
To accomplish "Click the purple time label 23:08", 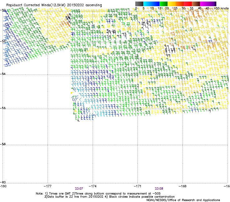I will point(159,189).
